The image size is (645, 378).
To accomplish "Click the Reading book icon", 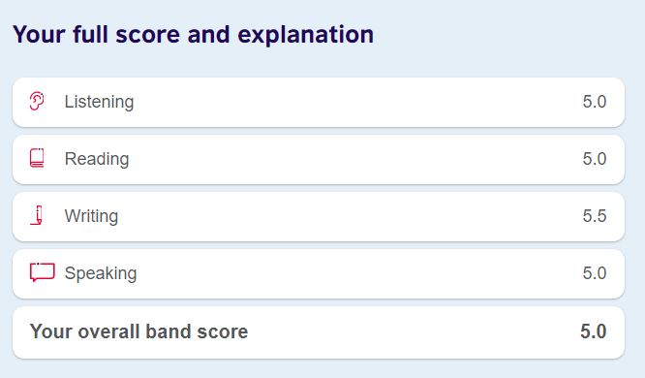I will [37, 158].
